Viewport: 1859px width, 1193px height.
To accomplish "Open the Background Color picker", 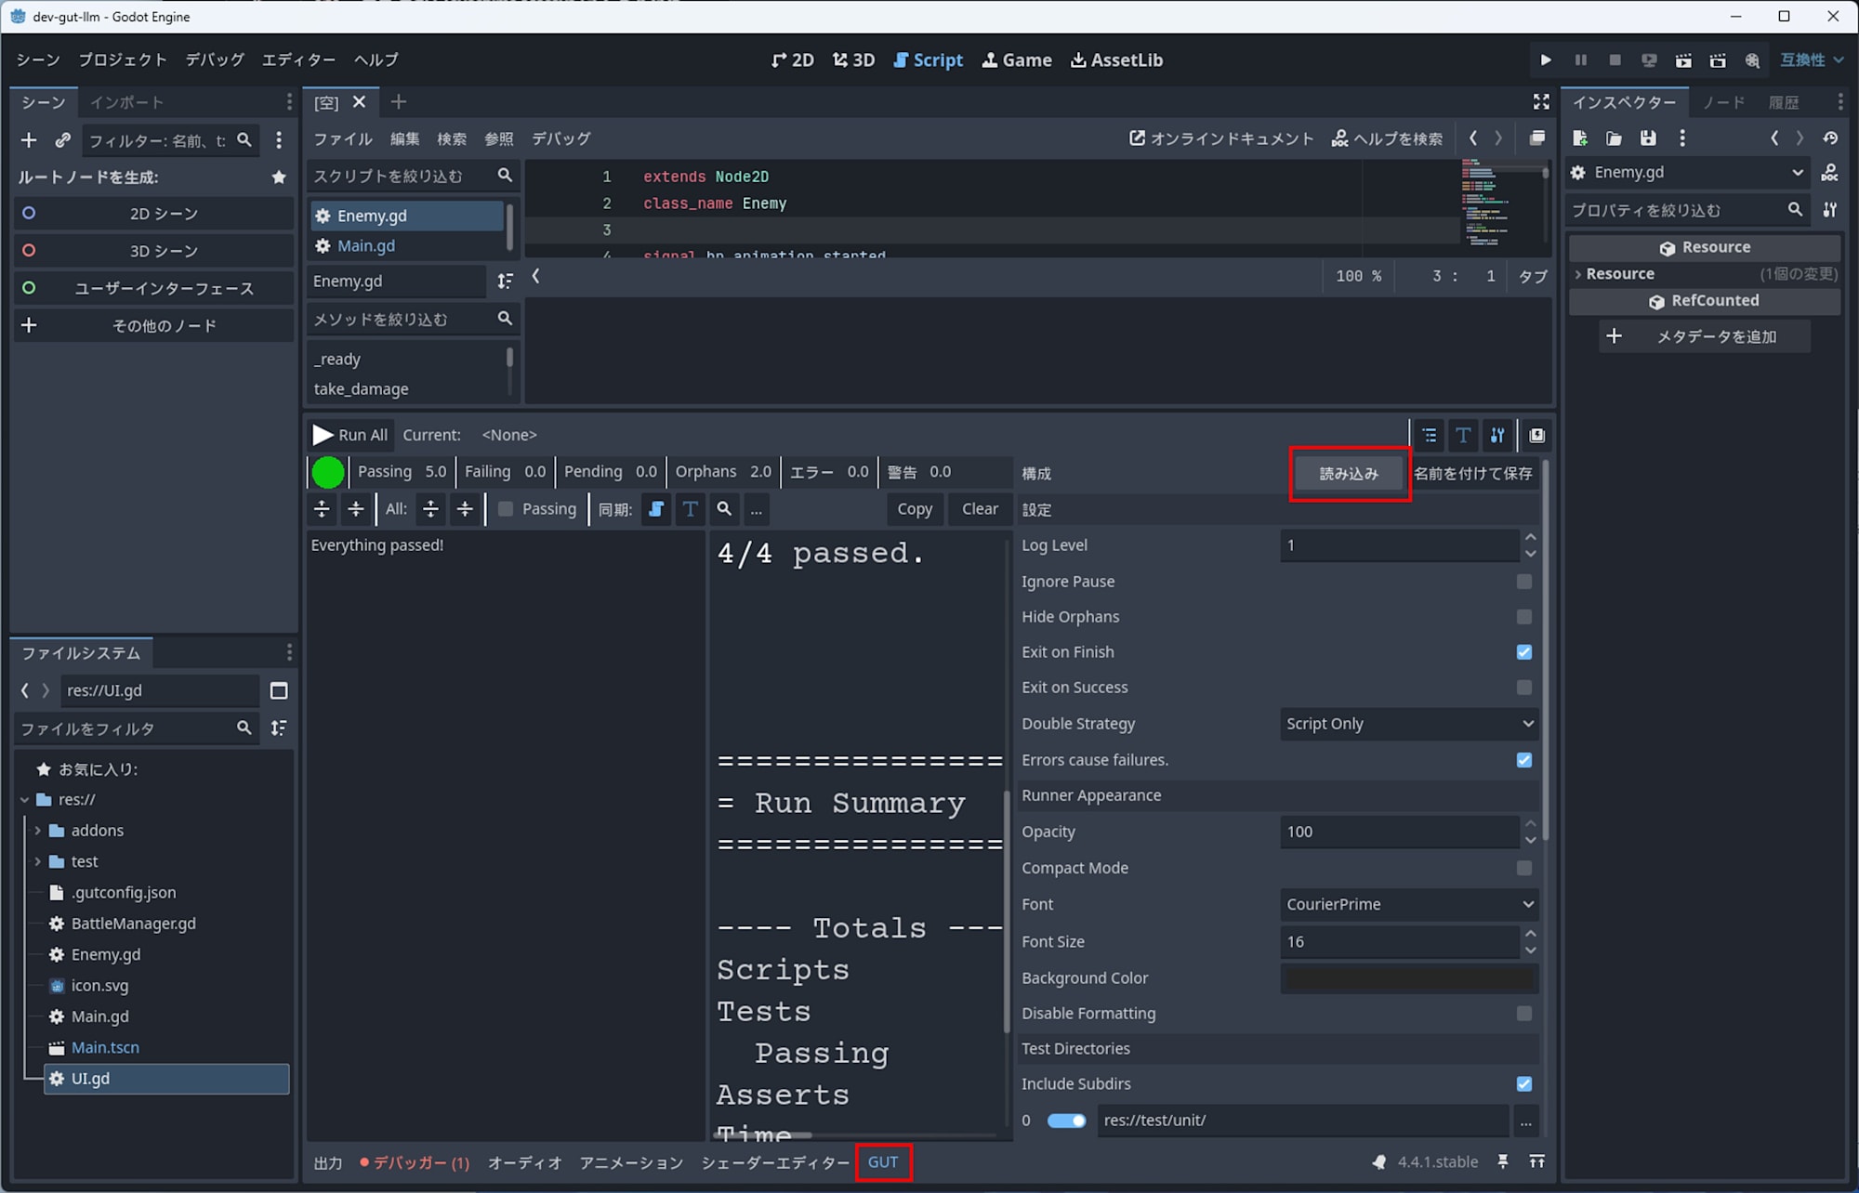I will tap(1409, 977).
